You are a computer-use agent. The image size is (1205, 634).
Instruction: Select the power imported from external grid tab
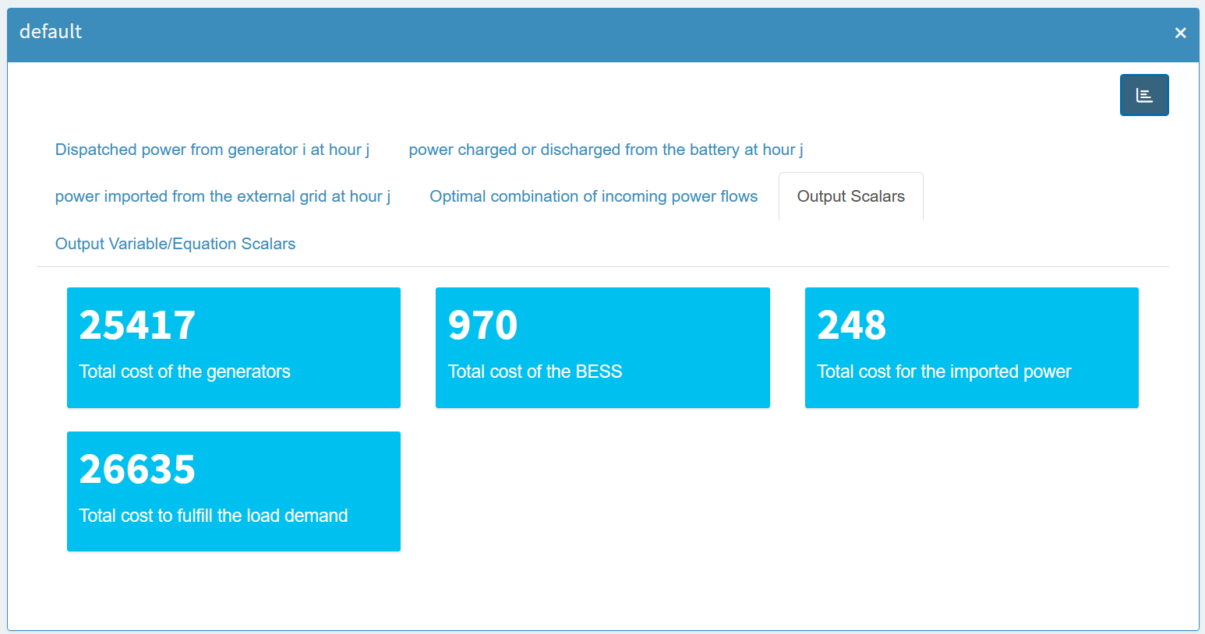pos(222,196)
